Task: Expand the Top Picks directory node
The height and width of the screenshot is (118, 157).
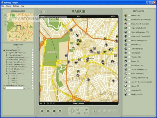Action: 7,71
